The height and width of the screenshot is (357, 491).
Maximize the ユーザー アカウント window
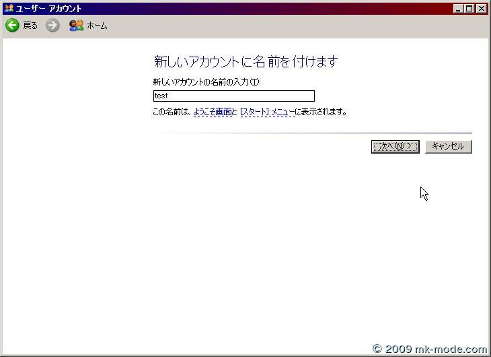(x=469, y=8)
